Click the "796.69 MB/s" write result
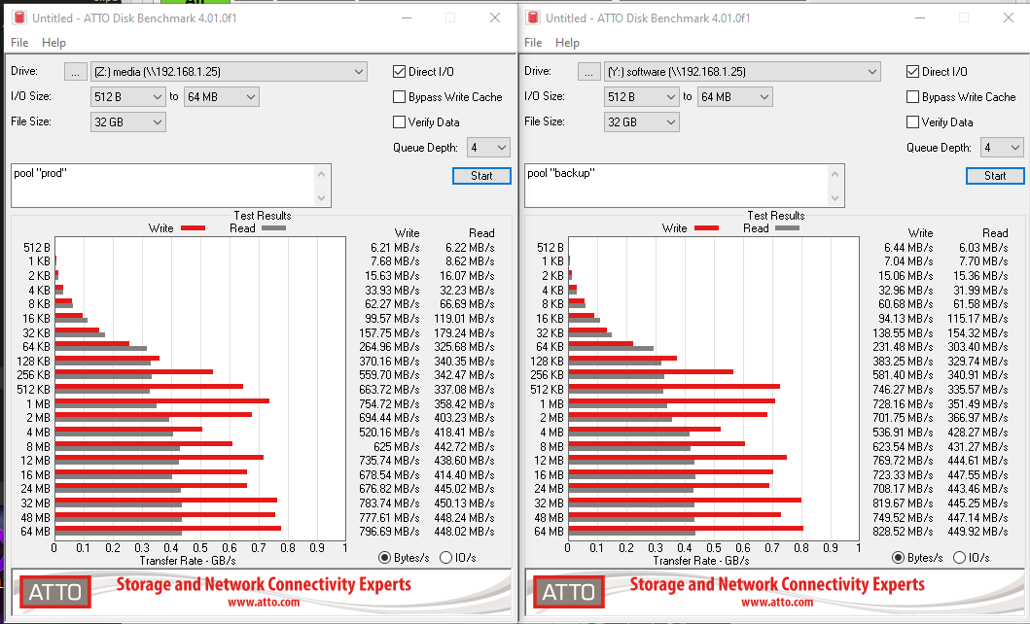This screenshot has width=1030, height=624. [x=390, y=532]
